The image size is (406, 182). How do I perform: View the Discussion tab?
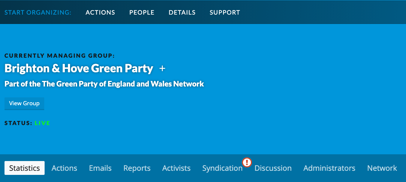click(273, 168)
